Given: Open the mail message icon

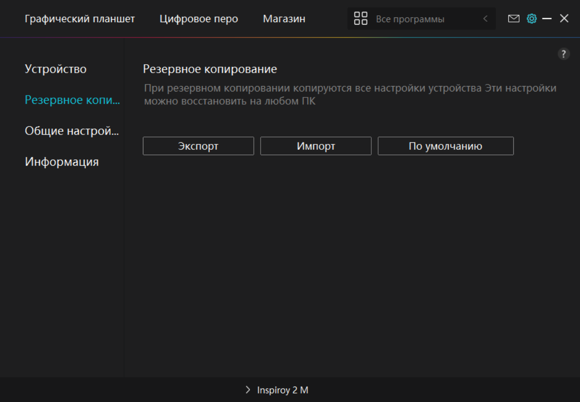Looking at the screenshot, I should point(514,19).
